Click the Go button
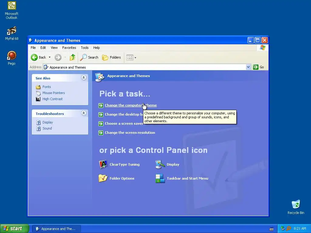 coord(258,67)
